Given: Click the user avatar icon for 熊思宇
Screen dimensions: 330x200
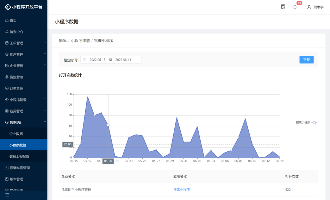Looking at the screenshot, I should (x=309, y=7).
